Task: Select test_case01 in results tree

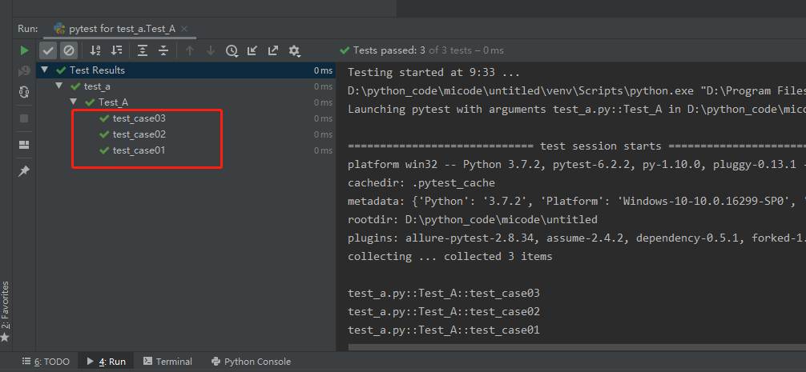Action: [x=139, y=150]
